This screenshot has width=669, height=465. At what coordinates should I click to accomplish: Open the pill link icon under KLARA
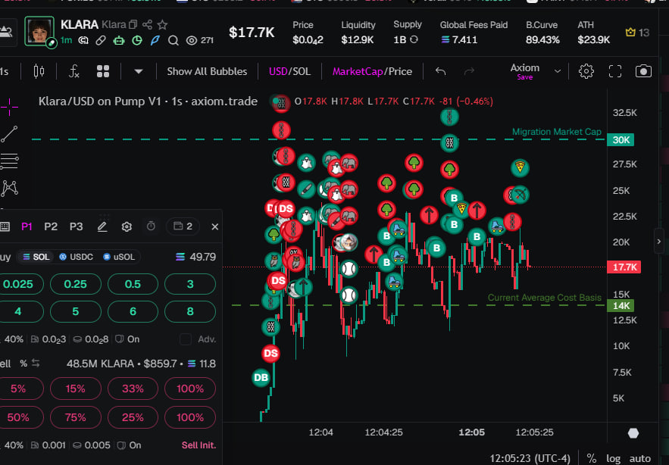(101, 41)
